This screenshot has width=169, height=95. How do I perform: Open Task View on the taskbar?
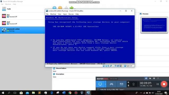(x=15, y=93)
